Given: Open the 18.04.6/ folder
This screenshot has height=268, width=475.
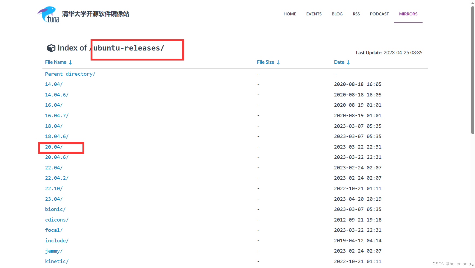Looking at the screenshot, I should (x=57, y=136).
